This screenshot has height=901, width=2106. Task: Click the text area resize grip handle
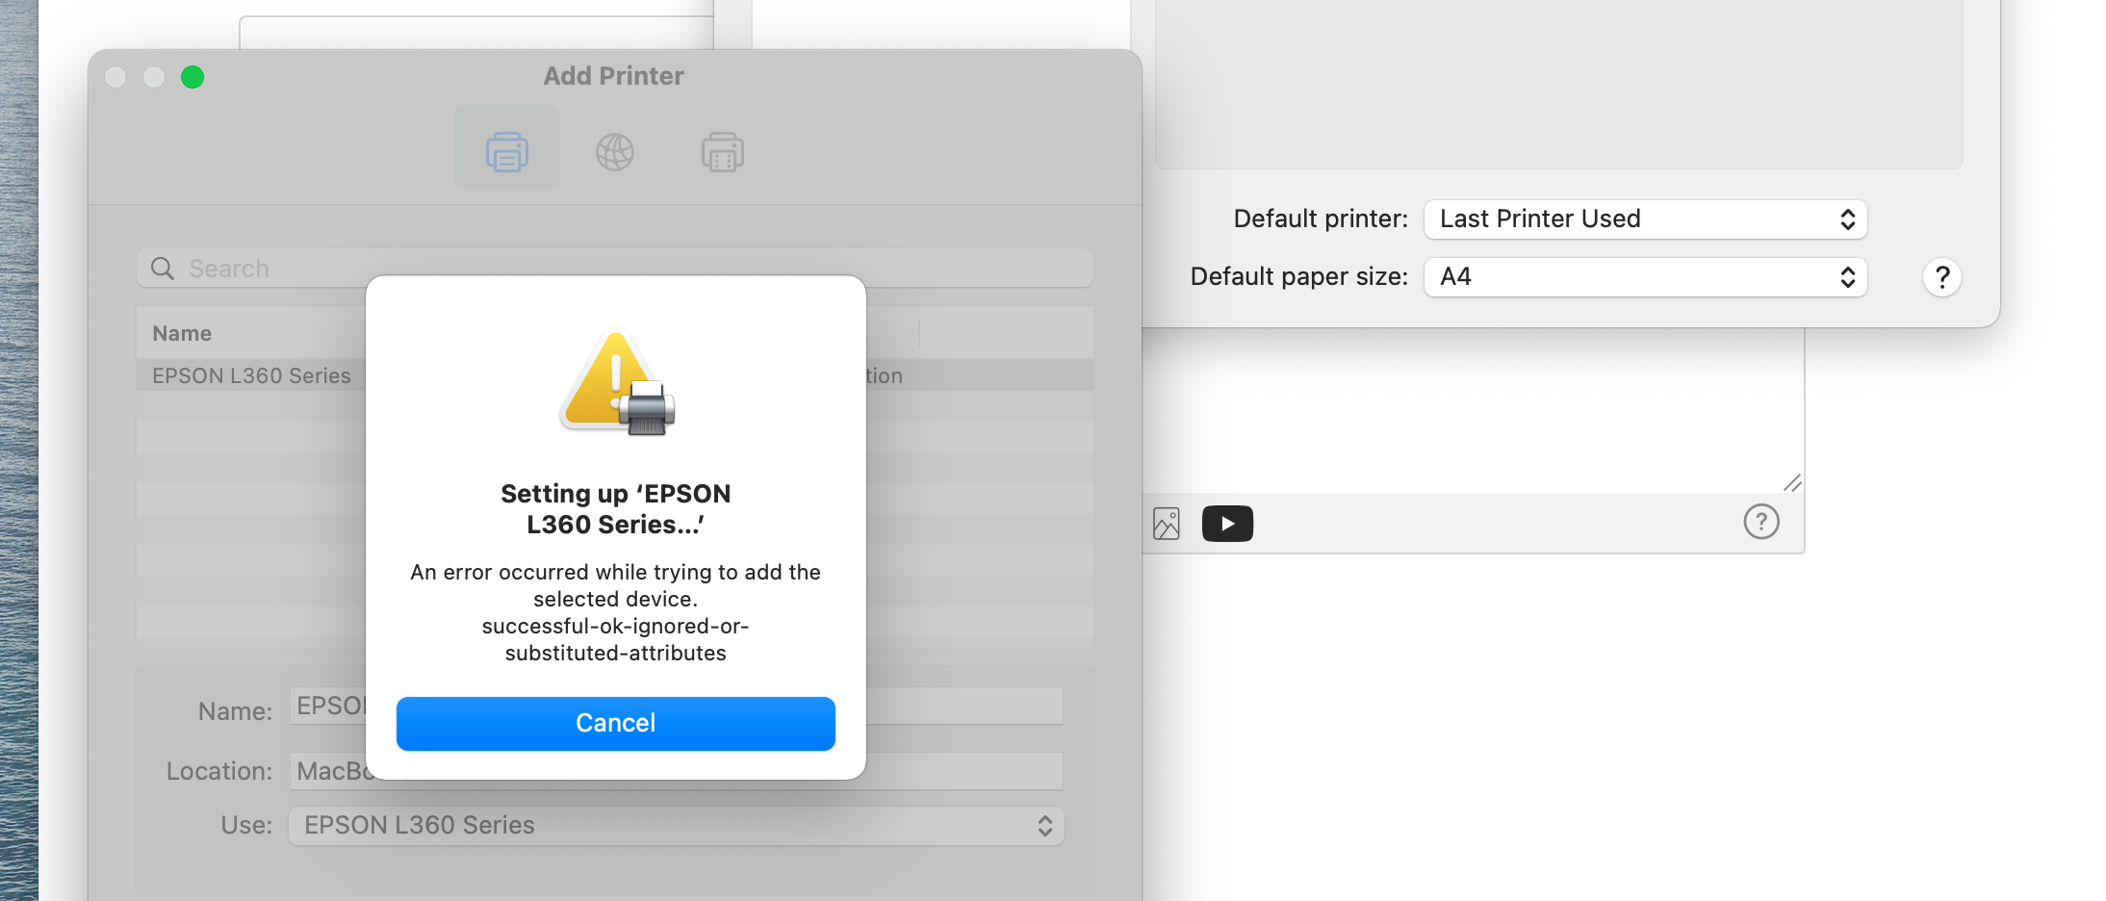click(x=1791, y=482)
